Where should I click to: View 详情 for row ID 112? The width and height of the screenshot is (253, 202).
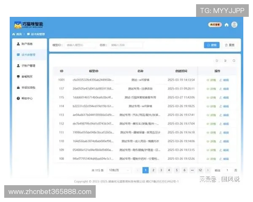(x=211, y=124)
